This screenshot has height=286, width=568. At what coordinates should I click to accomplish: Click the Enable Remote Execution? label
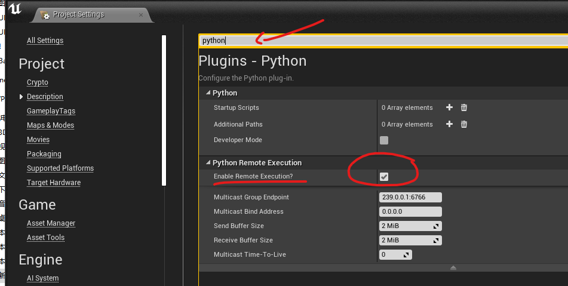coord(253,176)
